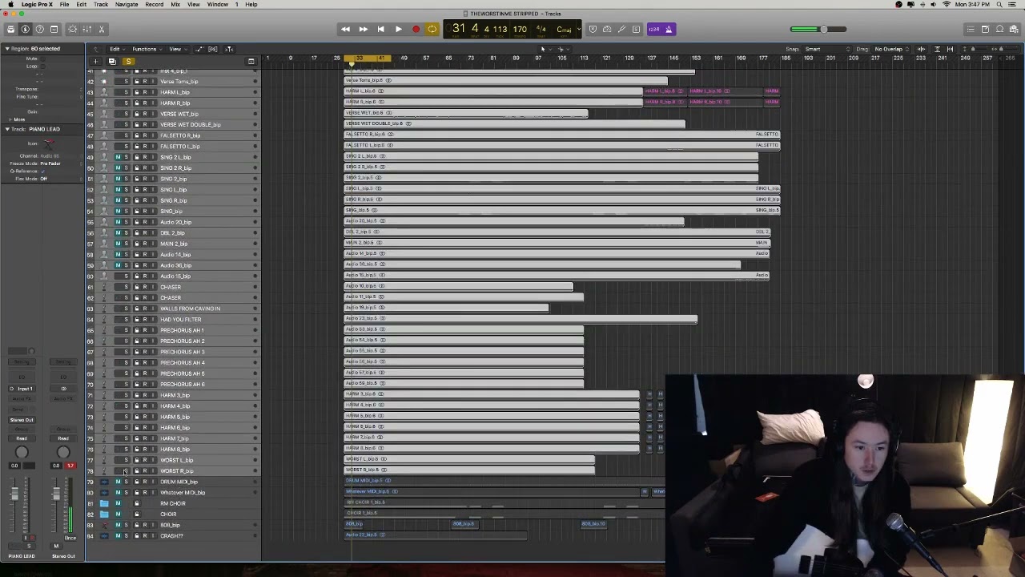Open the Mixer icon
The width and height of the screenshot is (1025, 577).
click(87, 29)
